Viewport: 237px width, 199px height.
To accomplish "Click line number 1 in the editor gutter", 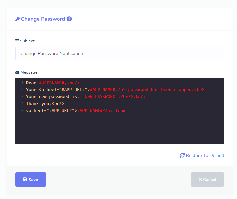I will [x=22, y=83].
